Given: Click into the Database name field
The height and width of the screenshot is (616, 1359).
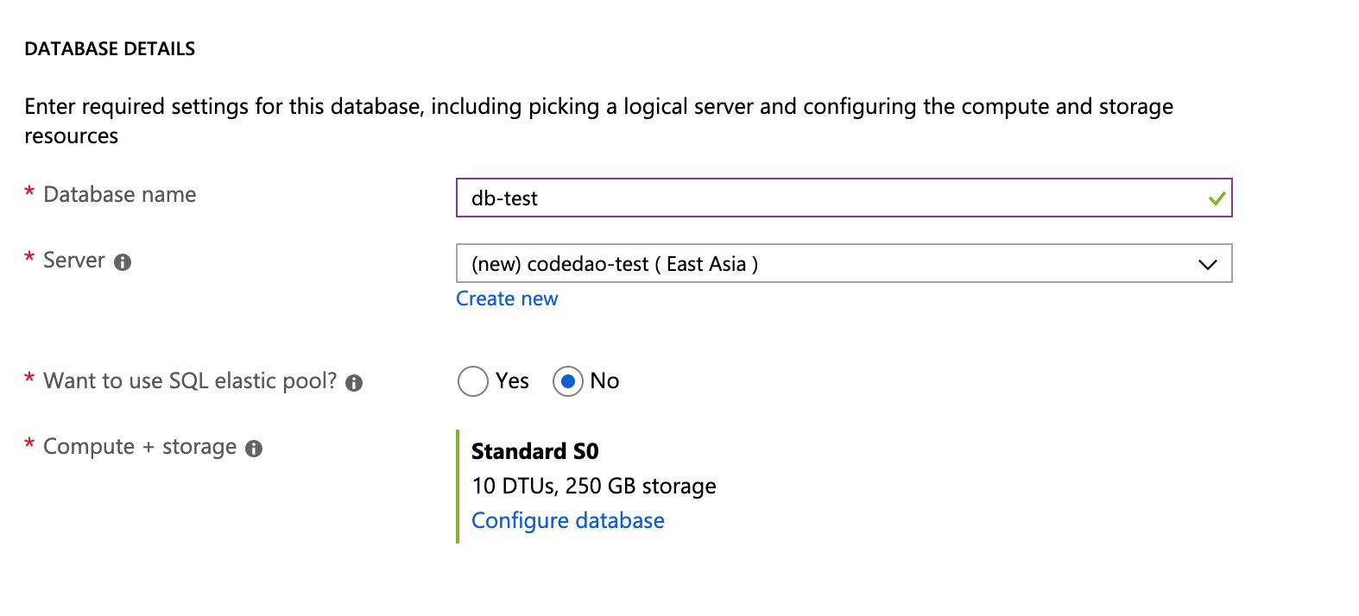Looking at the screenshot, I should coord(829,198).
